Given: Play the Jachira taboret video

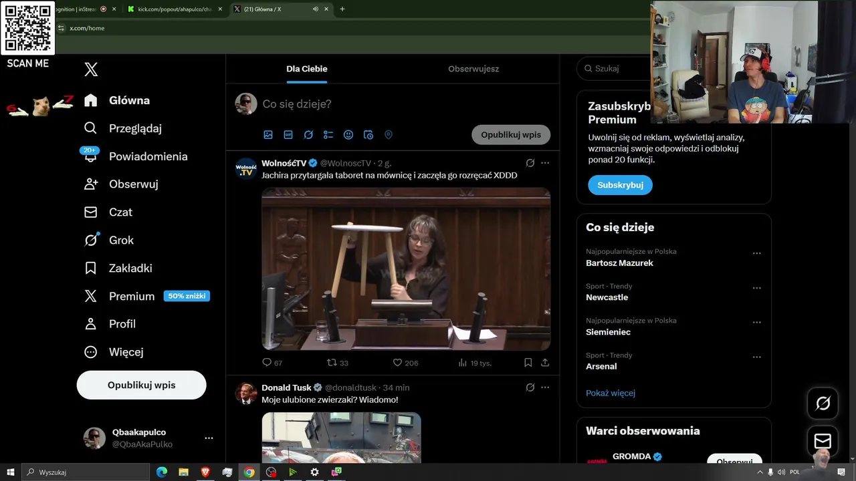Looking at the screenshot, I should [x=406, y=269].
